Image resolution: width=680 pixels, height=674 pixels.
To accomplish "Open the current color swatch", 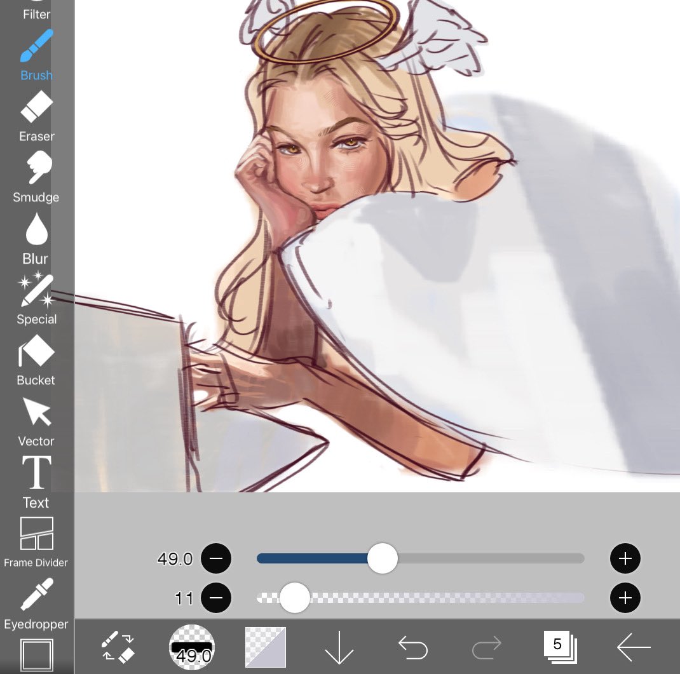I will 266,647.
